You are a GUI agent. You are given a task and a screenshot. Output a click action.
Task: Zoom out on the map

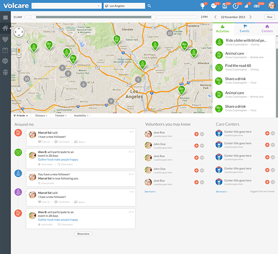pos(19,89)
